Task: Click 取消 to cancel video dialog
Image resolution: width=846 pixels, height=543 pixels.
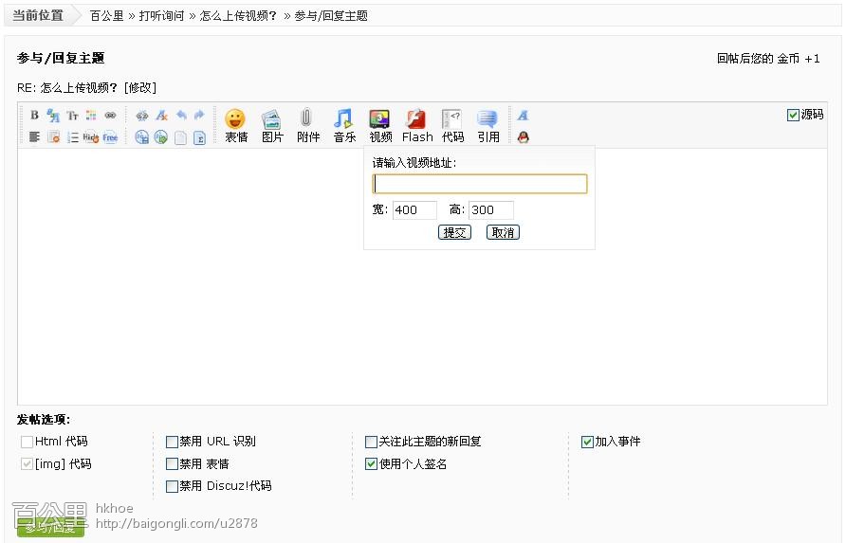Action: point(503,232)
